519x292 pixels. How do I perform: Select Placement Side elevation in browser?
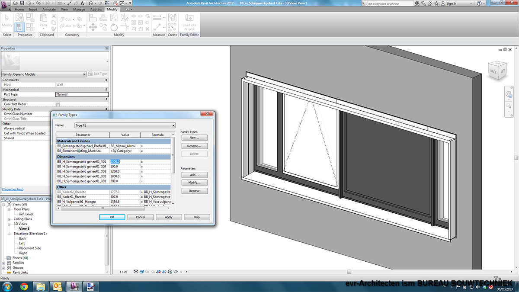pos(30,248)
